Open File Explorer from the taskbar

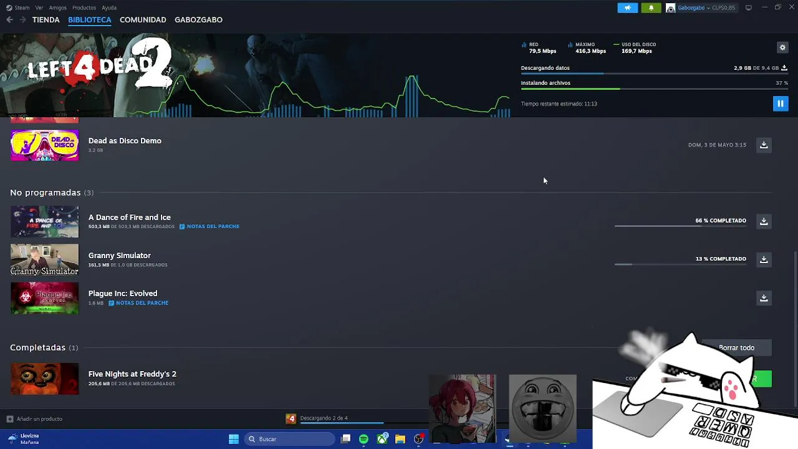(x=400, y=439)
